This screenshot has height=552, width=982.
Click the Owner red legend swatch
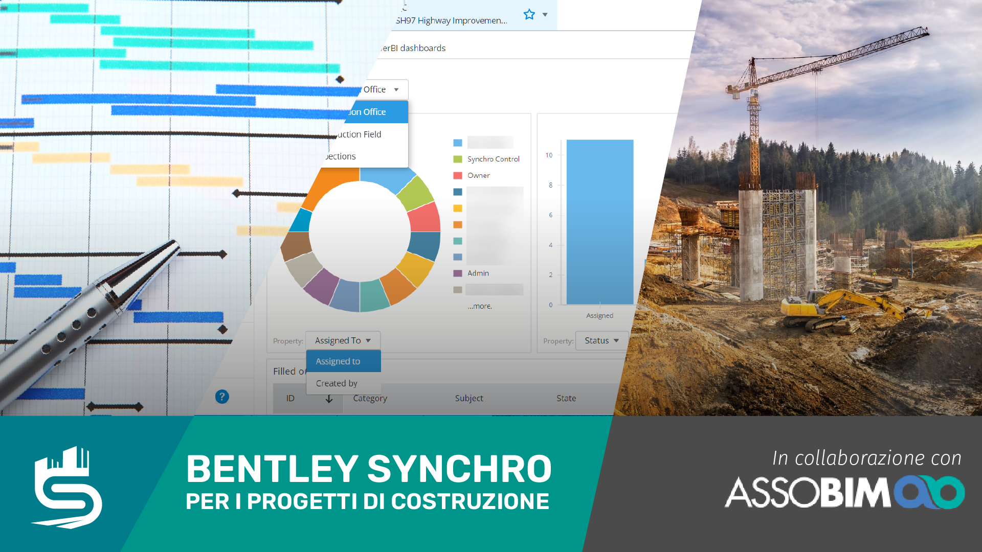458,175
